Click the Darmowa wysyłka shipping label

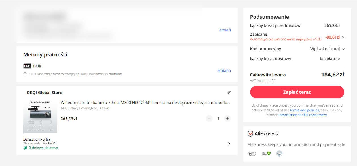tap(37, 139)
